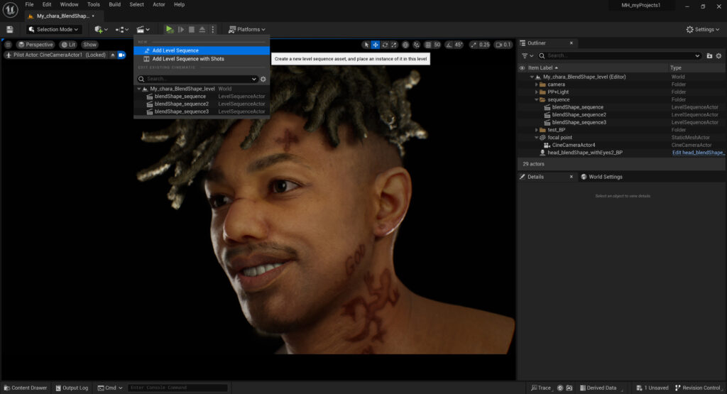Click the Stop simulation button

click(192, 29)
